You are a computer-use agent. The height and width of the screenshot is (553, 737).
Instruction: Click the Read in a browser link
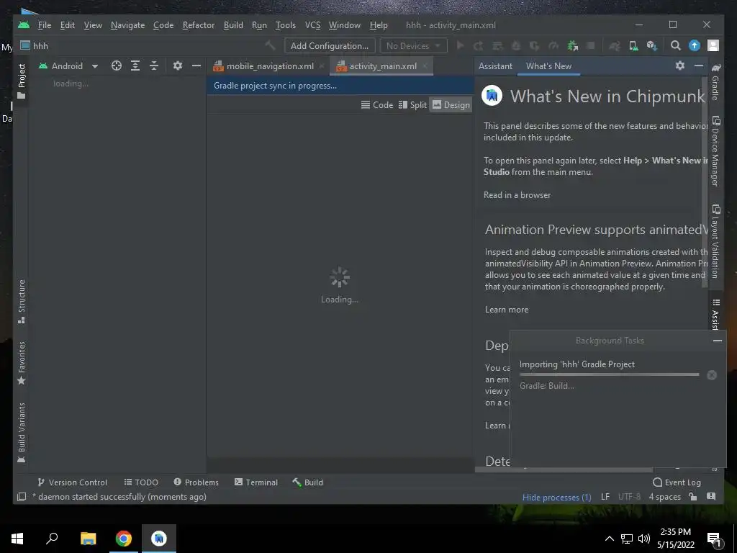click(517, 194)
